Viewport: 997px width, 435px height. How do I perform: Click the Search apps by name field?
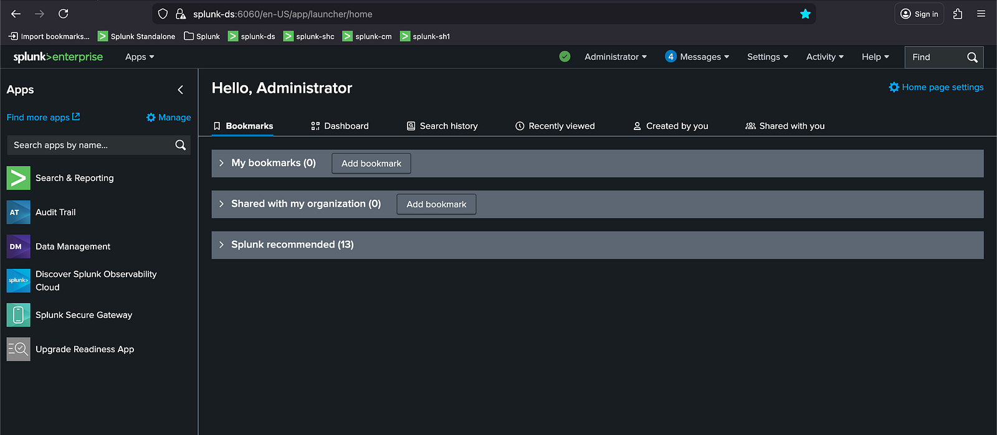coord(90,145)
